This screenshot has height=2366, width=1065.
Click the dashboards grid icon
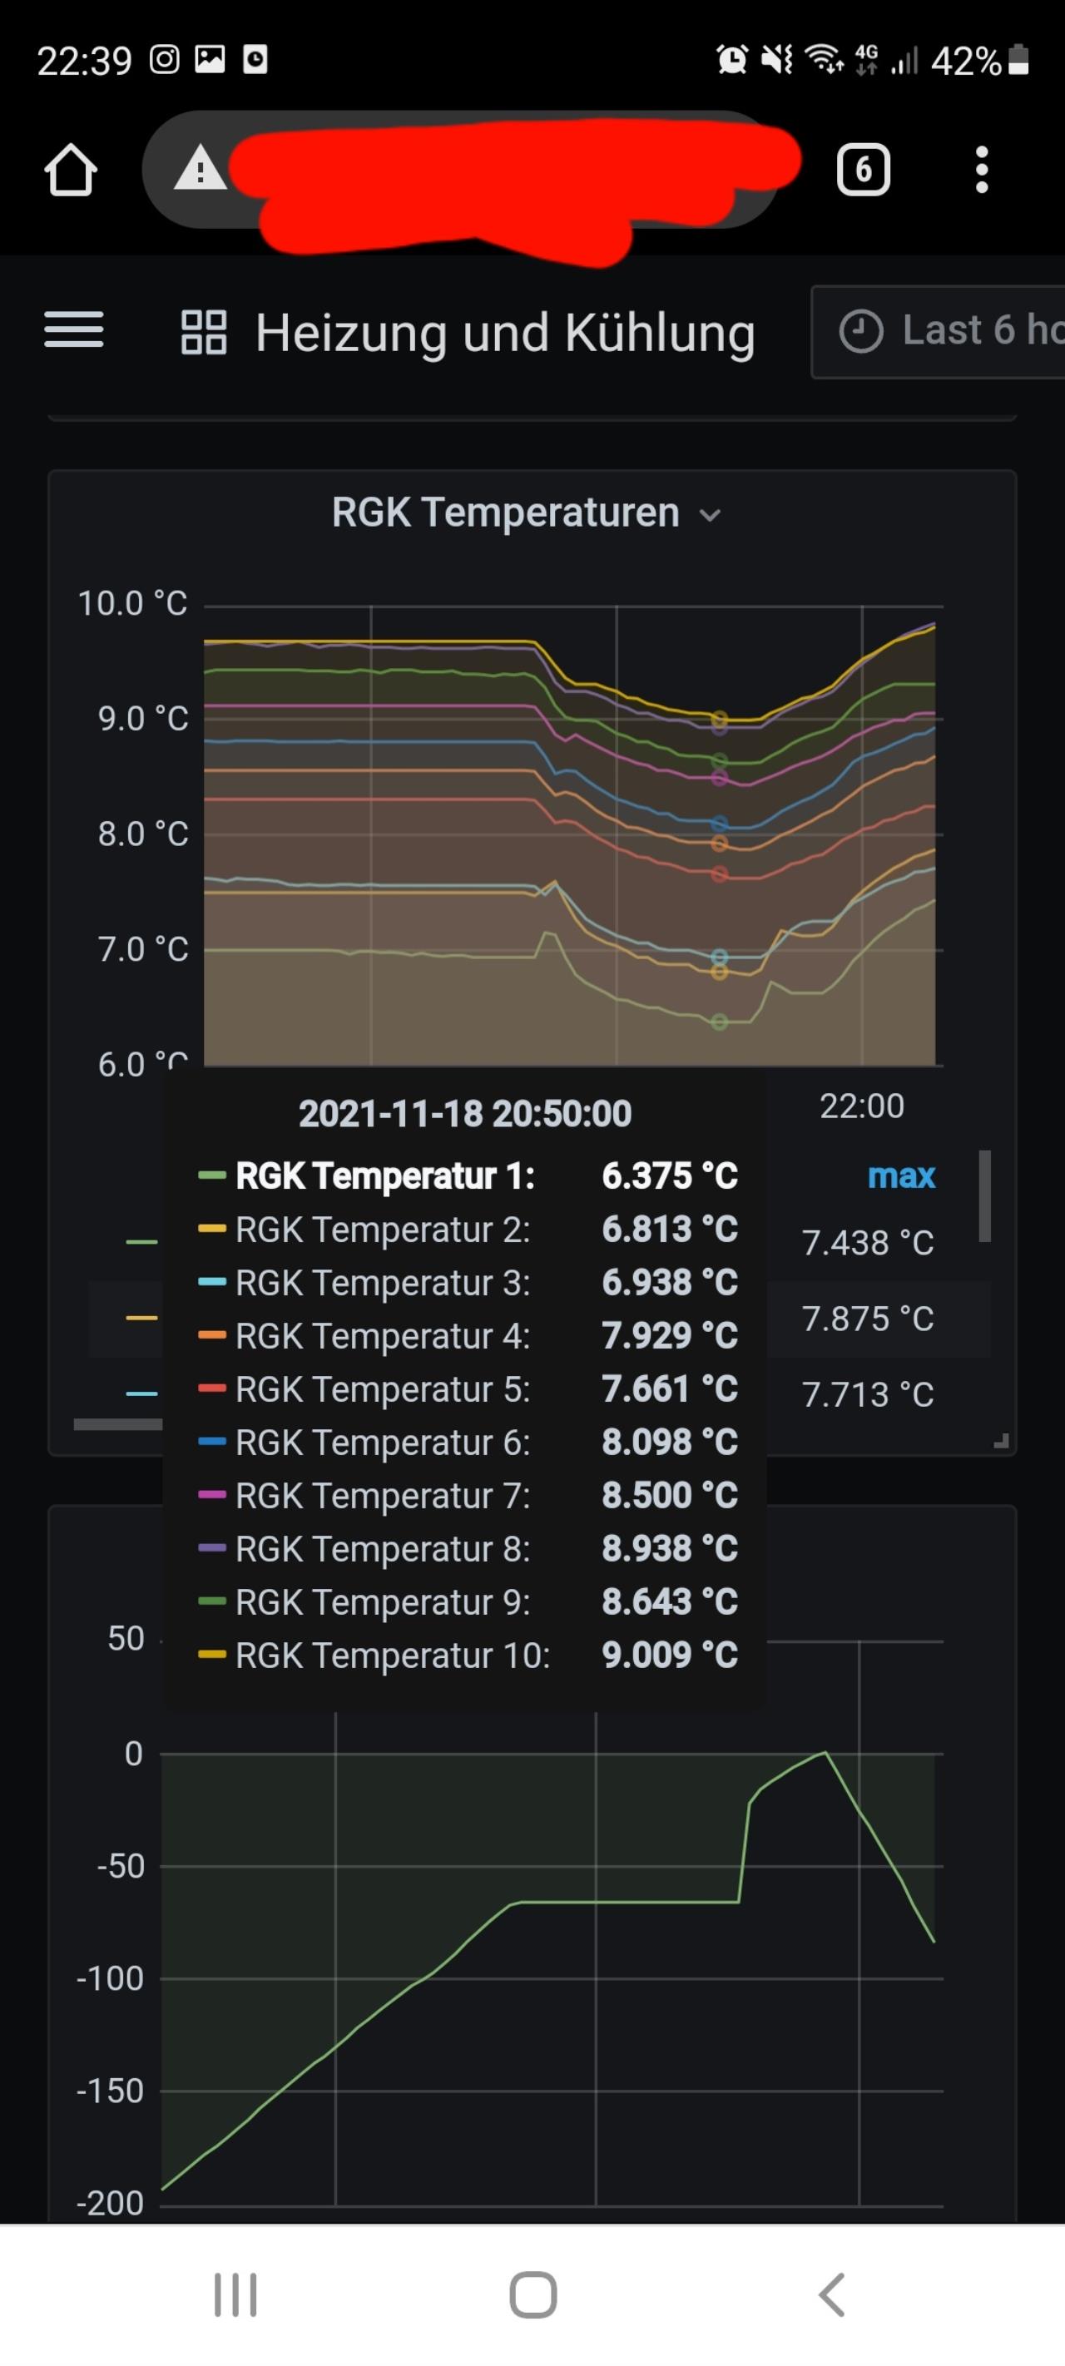coord(203,332)
